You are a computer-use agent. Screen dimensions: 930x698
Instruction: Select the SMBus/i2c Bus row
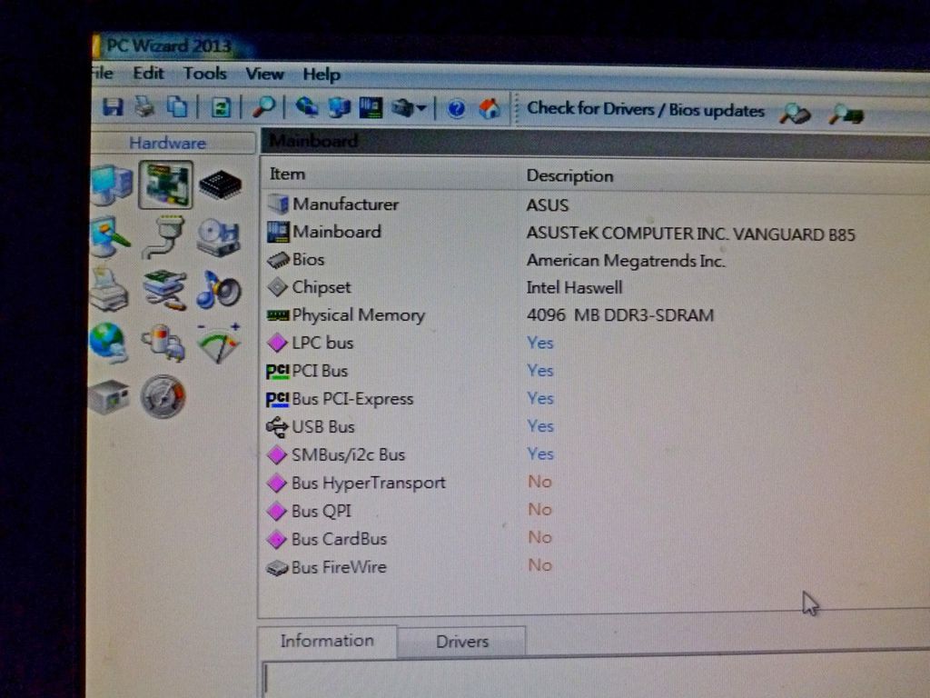[596, 454]
